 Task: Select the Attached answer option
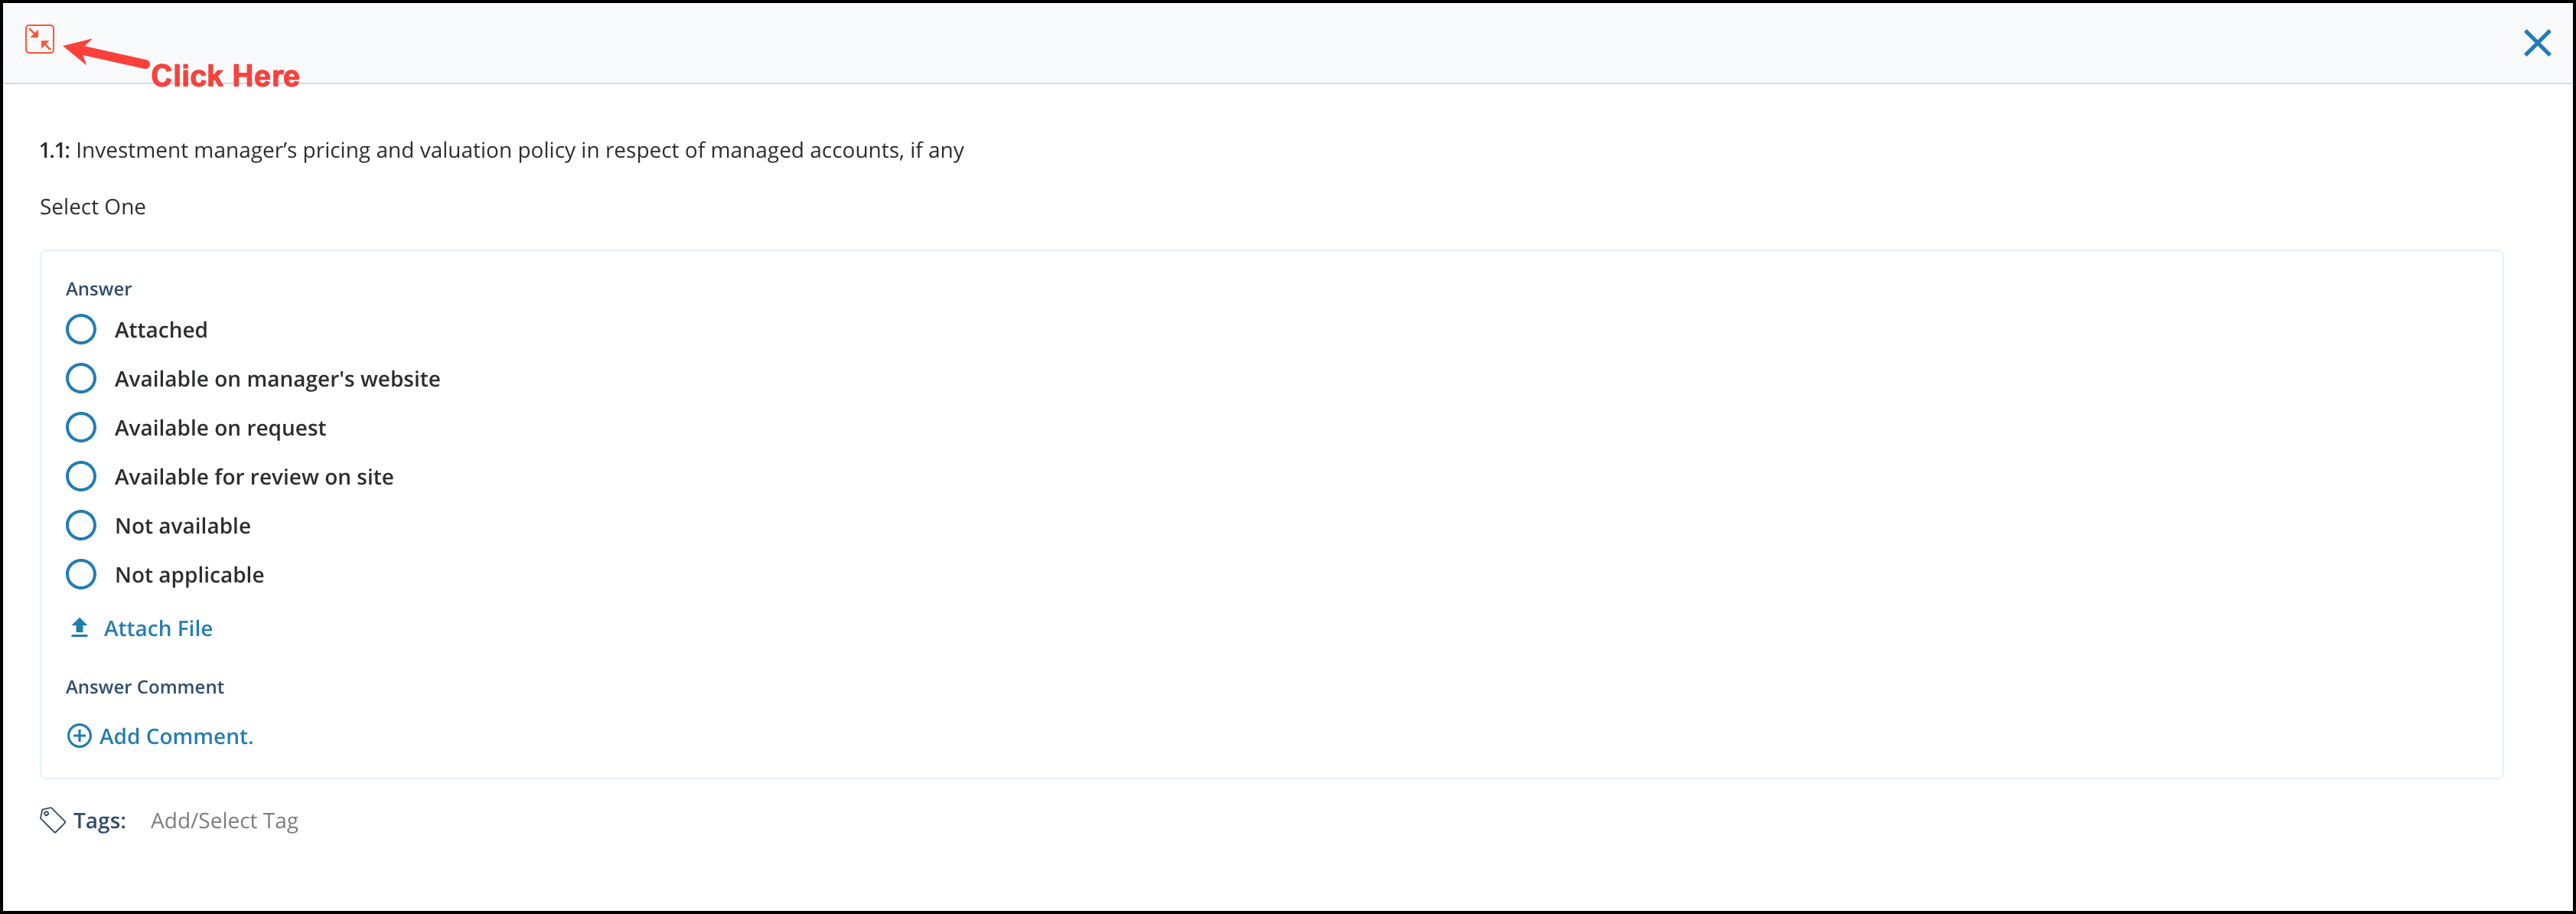[x=81, y=329]
